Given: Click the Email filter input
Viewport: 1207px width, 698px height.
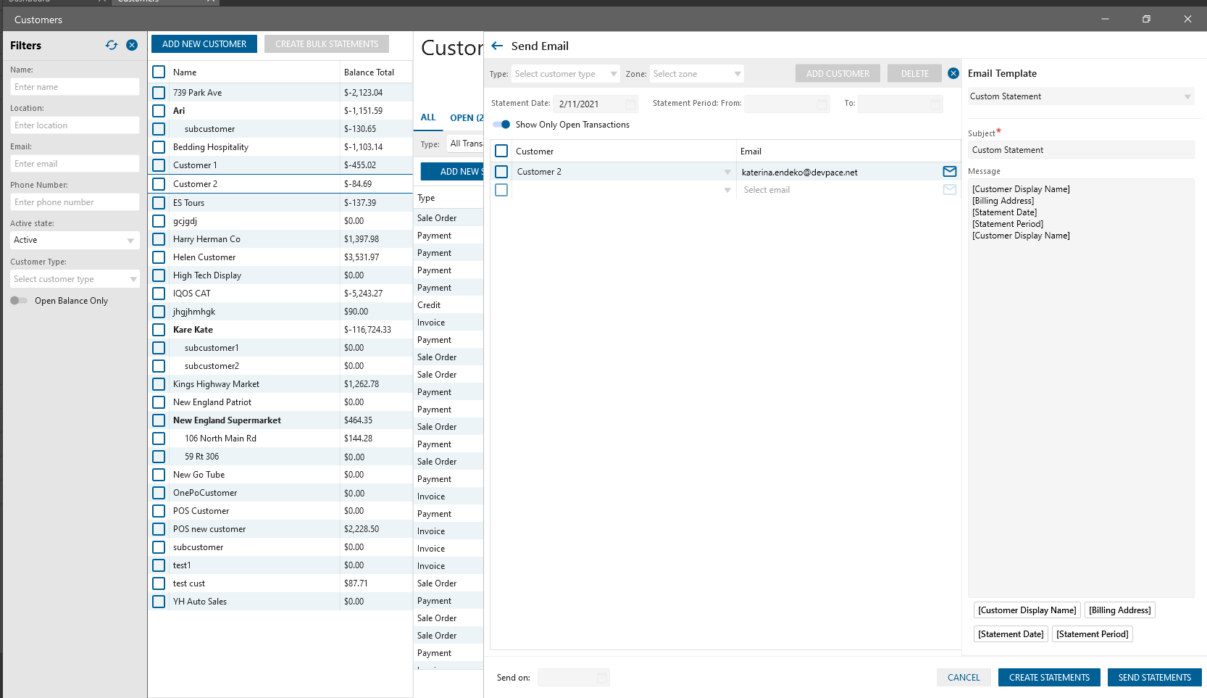Looking at the screenshot, I should pyautogui.click(x=75, y=164).
